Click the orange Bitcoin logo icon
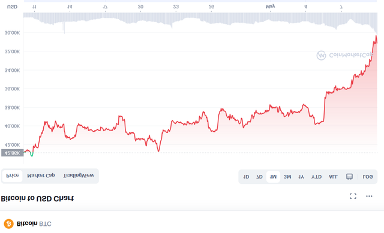The image size is (384, 233). tap(9, 223)
